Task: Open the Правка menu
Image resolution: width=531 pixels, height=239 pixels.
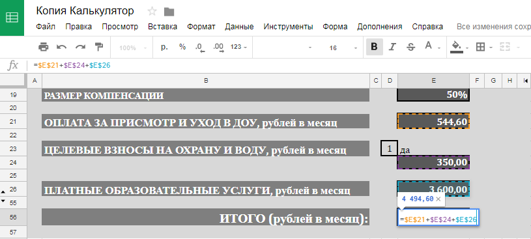Action: coord(79,27)
